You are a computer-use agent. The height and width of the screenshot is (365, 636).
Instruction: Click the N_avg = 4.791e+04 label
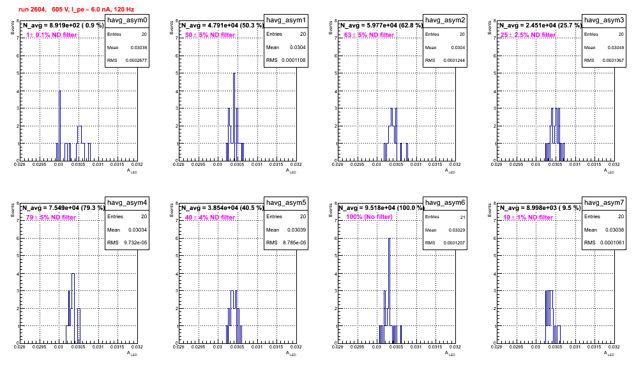tap(222, 25)
